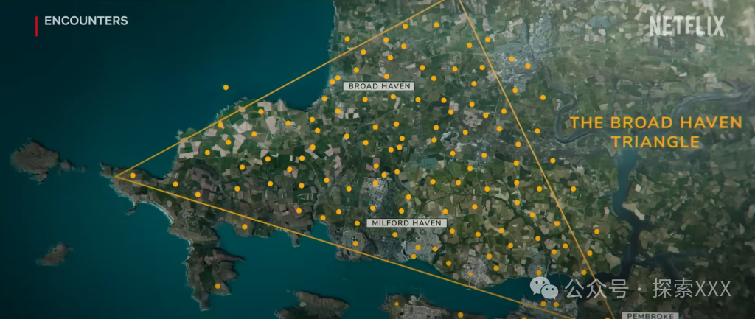Click the NETFLIX logo

(x=686, y=26)
